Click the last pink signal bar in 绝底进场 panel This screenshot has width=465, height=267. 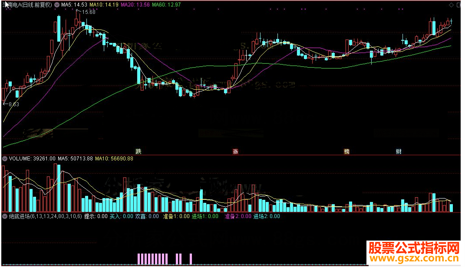[191, 259]
